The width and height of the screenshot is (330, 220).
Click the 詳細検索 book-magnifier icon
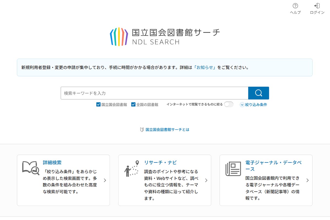(x=31, y=168)
